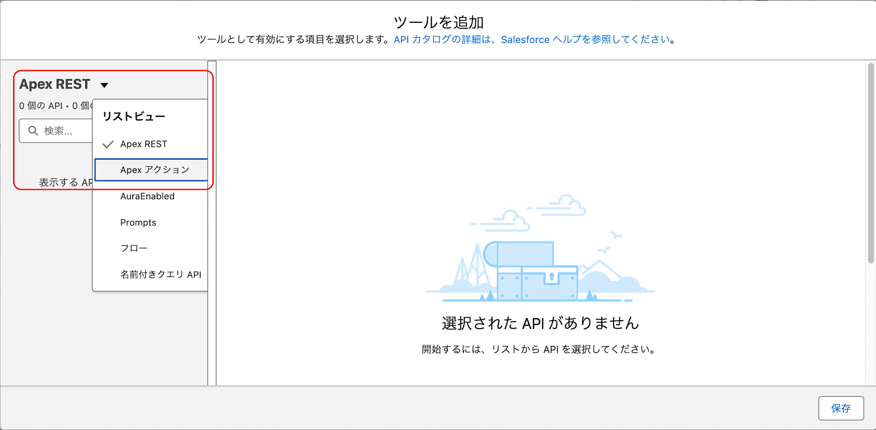Select AuraEnabled from the list view menu
The height and width of the screenshot is (430, 876).
[150, 196]
